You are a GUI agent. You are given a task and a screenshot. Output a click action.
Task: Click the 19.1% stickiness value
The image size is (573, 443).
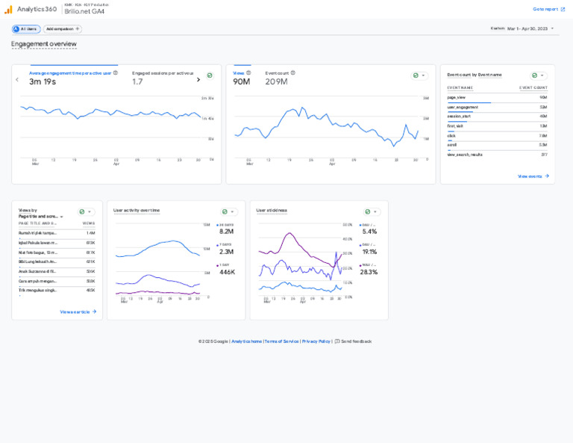[369, 252]
